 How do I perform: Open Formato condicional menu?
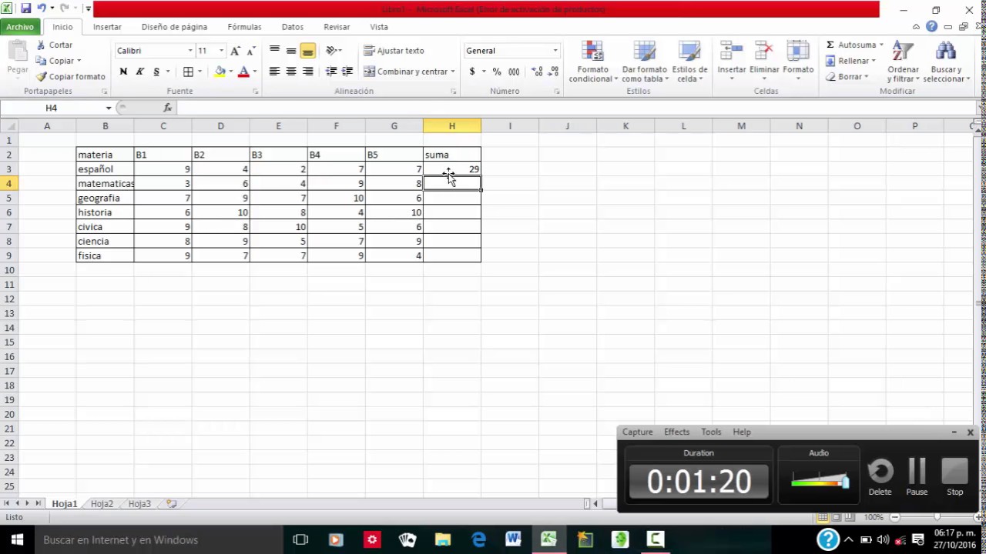coord(592,62)
